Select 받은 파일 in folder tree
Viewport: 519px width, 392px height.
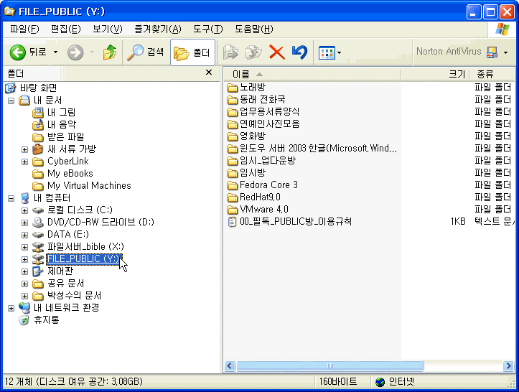[65, 136]
